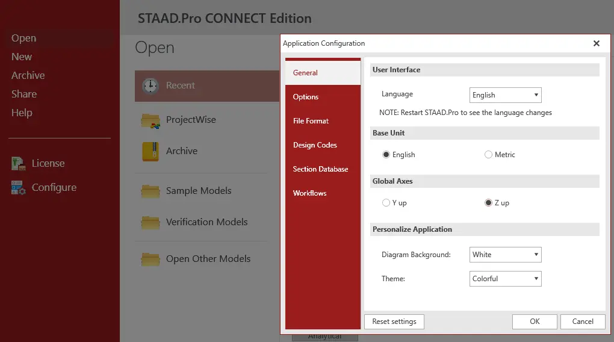The height and width of the screenshot is (342, 614).
Task: Confirm configuration with OK button
Action: pyautogui.click(x=535, y=322)
